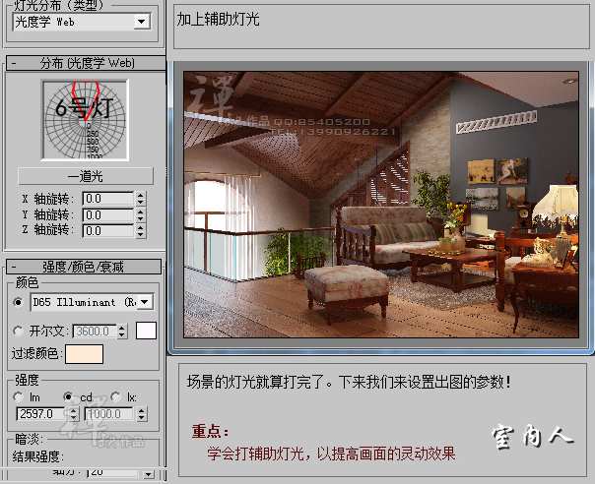Click the 加上辅助灯光 heading text

coord(218,19)
